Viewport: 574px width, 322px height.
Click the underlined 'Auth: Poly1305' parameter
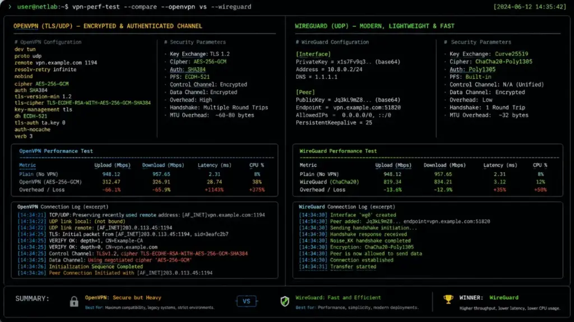pyautogui.click(x=472, y=69)
